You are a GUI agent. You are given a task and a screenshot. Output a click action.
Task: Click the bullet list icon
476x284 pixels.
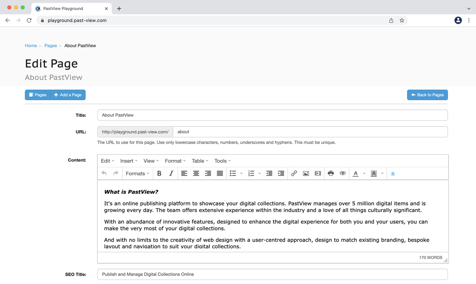pyautogui.click(x=233, y=173)
